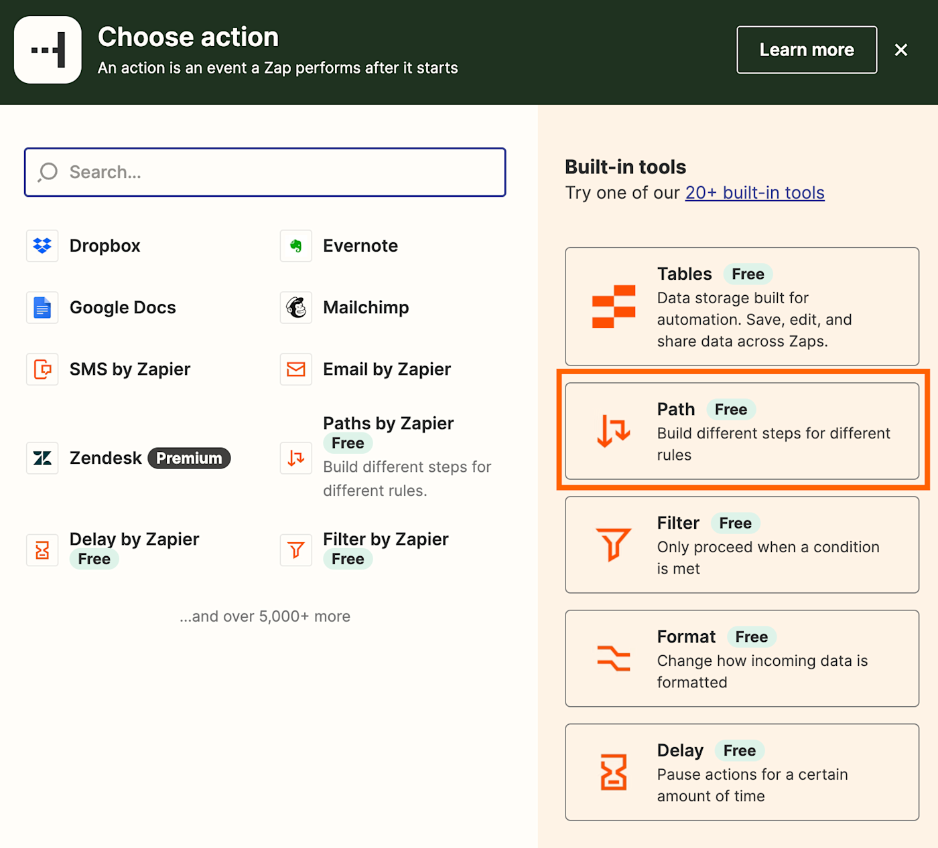Screen dimensions: 938x848
Task: Open the Format built-in tool card
Action: 742,659
